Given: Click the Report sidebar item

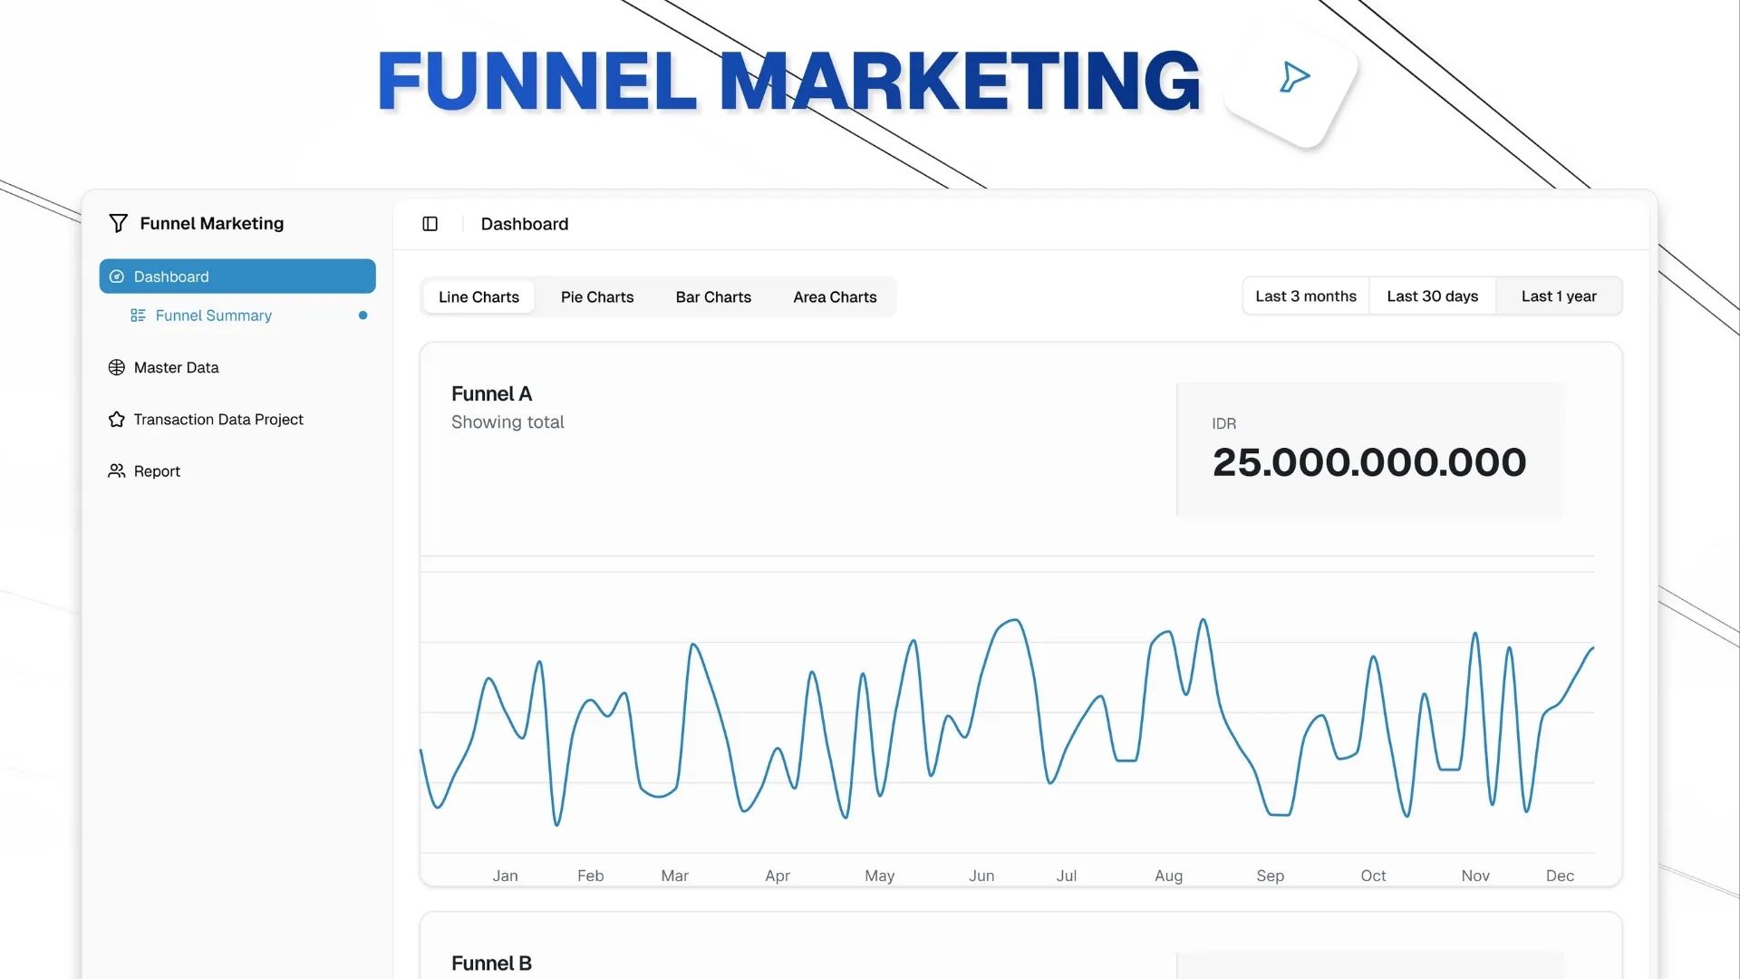Looking at the screenshot, I should coord(157,471).
